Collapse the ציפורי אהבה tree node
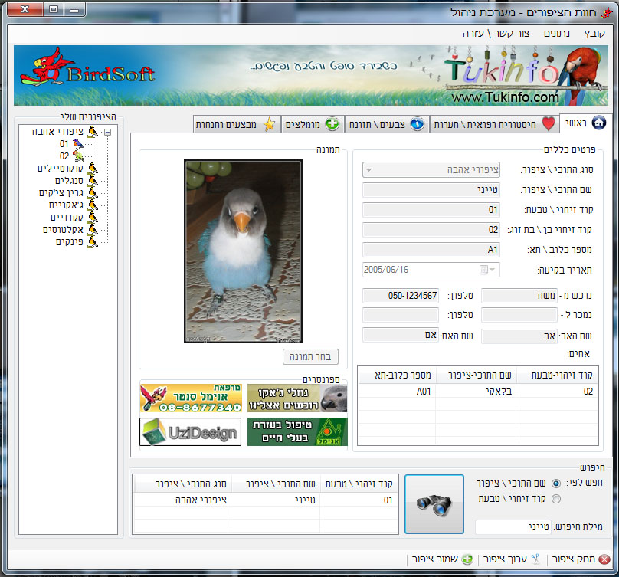The height and width of the screenshot is (577, 619). tap(107, 132)
